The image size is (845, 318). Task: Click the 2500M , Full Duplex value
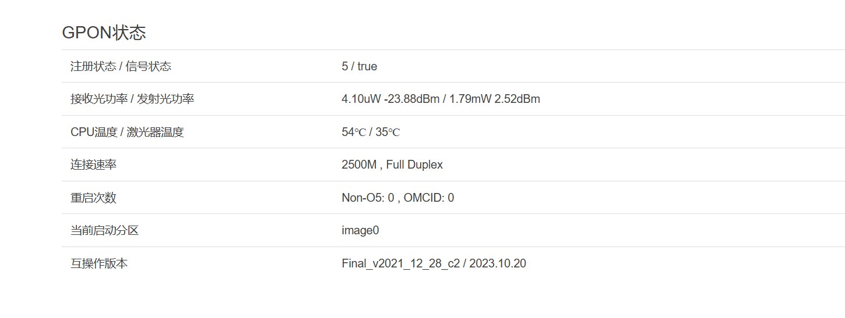coord(392,165)
